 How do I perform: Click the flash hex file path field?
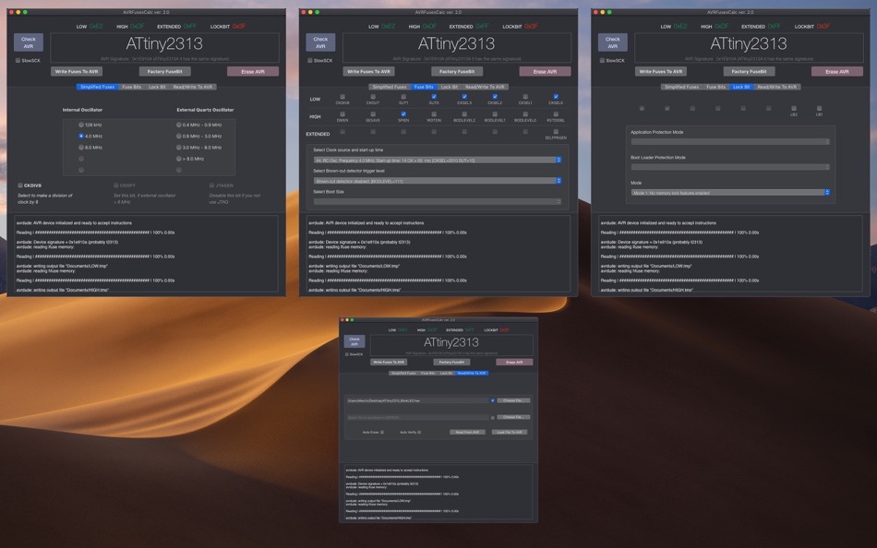[x=417, y=400]
